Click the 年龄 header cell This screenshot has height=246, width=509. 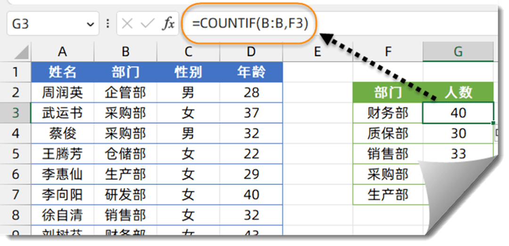click(251, 72)
